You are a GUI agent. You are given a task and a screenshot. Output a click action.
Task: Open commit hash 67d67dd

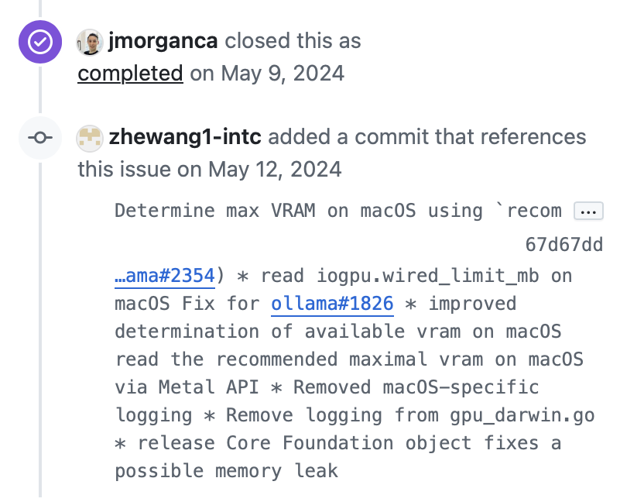[564, 245]
